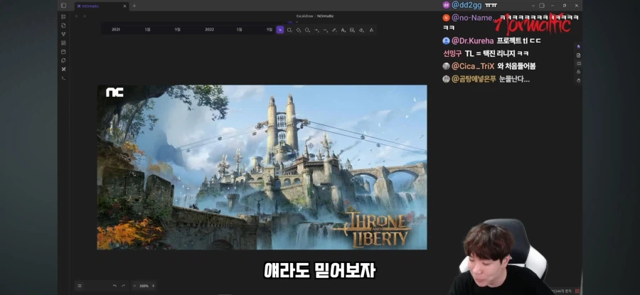Image resolution: width=640 pixels, height=295 pixels.
Task: Click the 선밍구 chat username
Action: click(453, 53)
